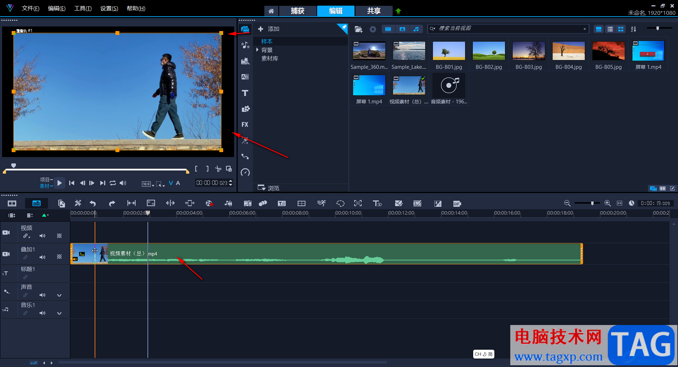Open sort library media options
678x367 pixels.
(x=634, y=29)
